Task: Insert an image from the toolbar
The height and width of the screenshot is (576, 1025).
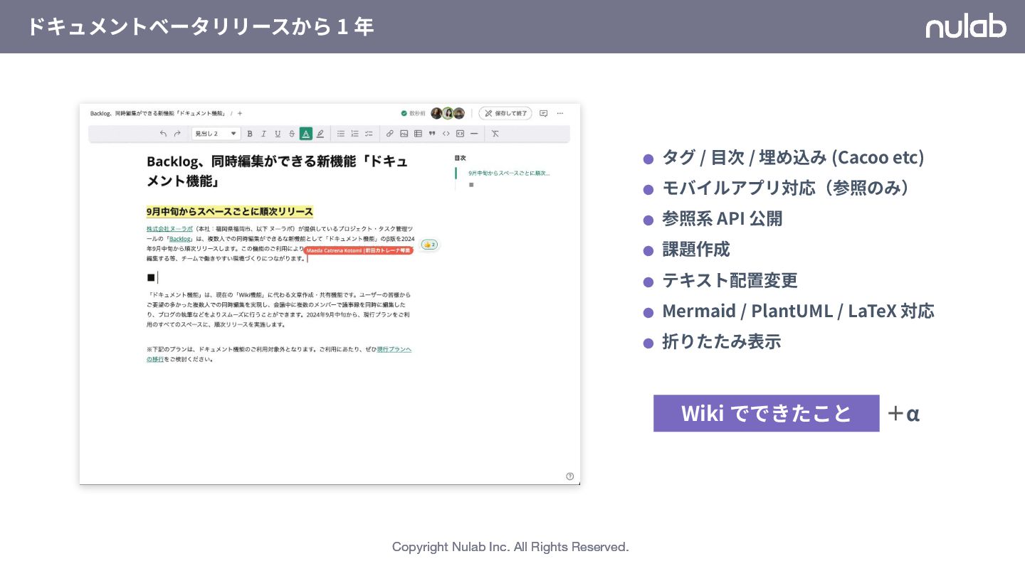Action: click(404, 134)
